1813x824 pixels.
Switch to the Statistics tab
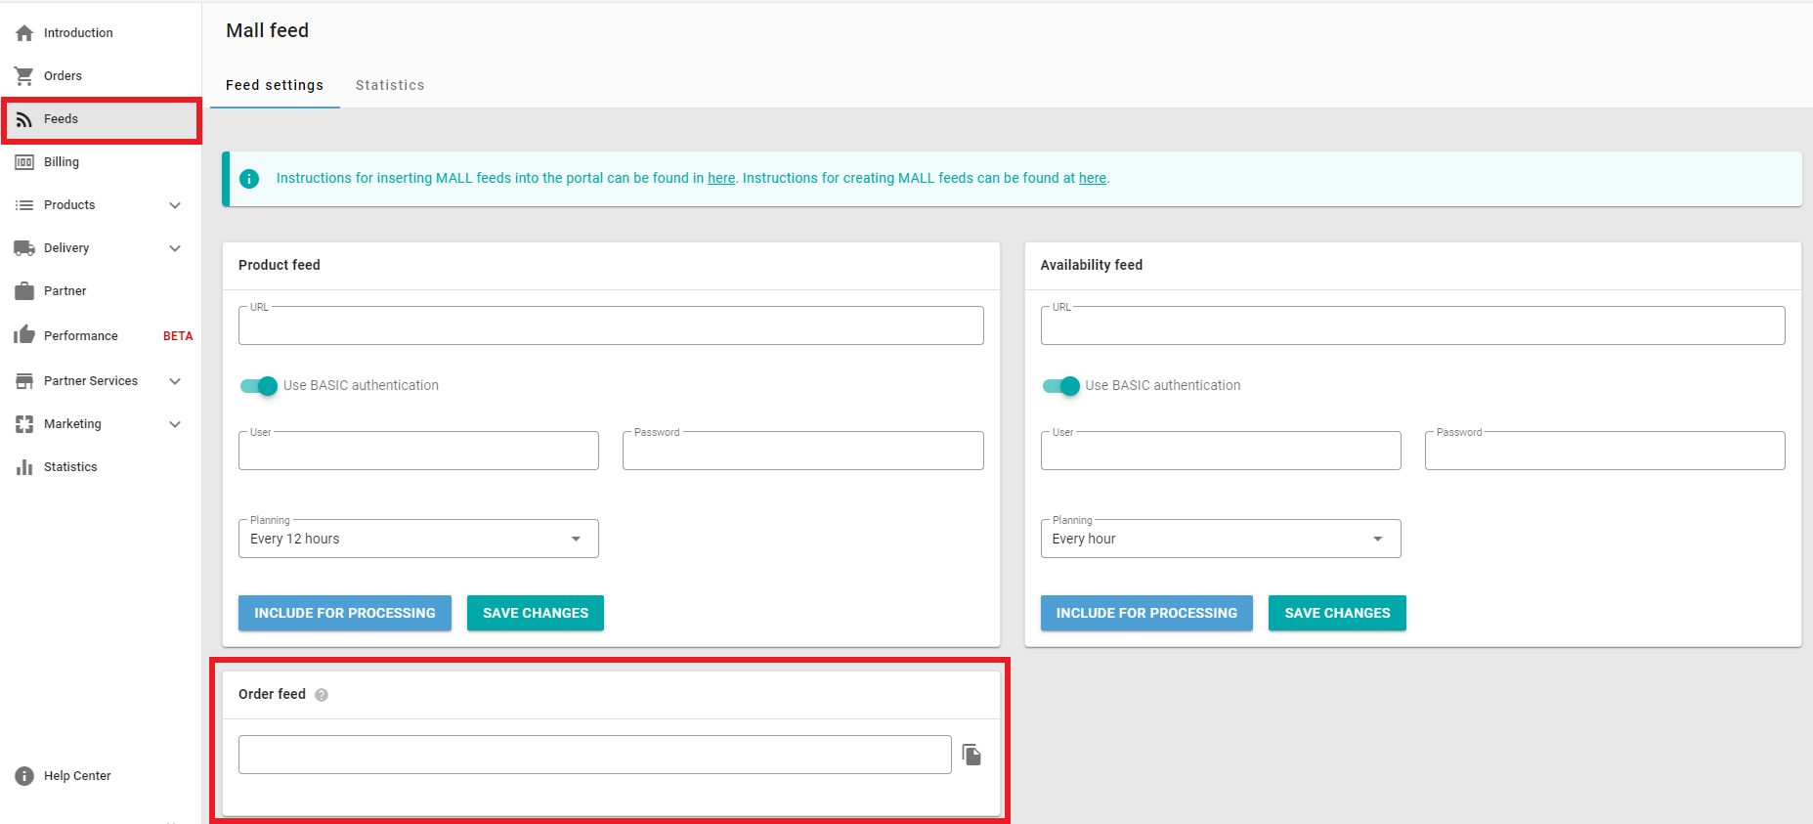[390, 85]
